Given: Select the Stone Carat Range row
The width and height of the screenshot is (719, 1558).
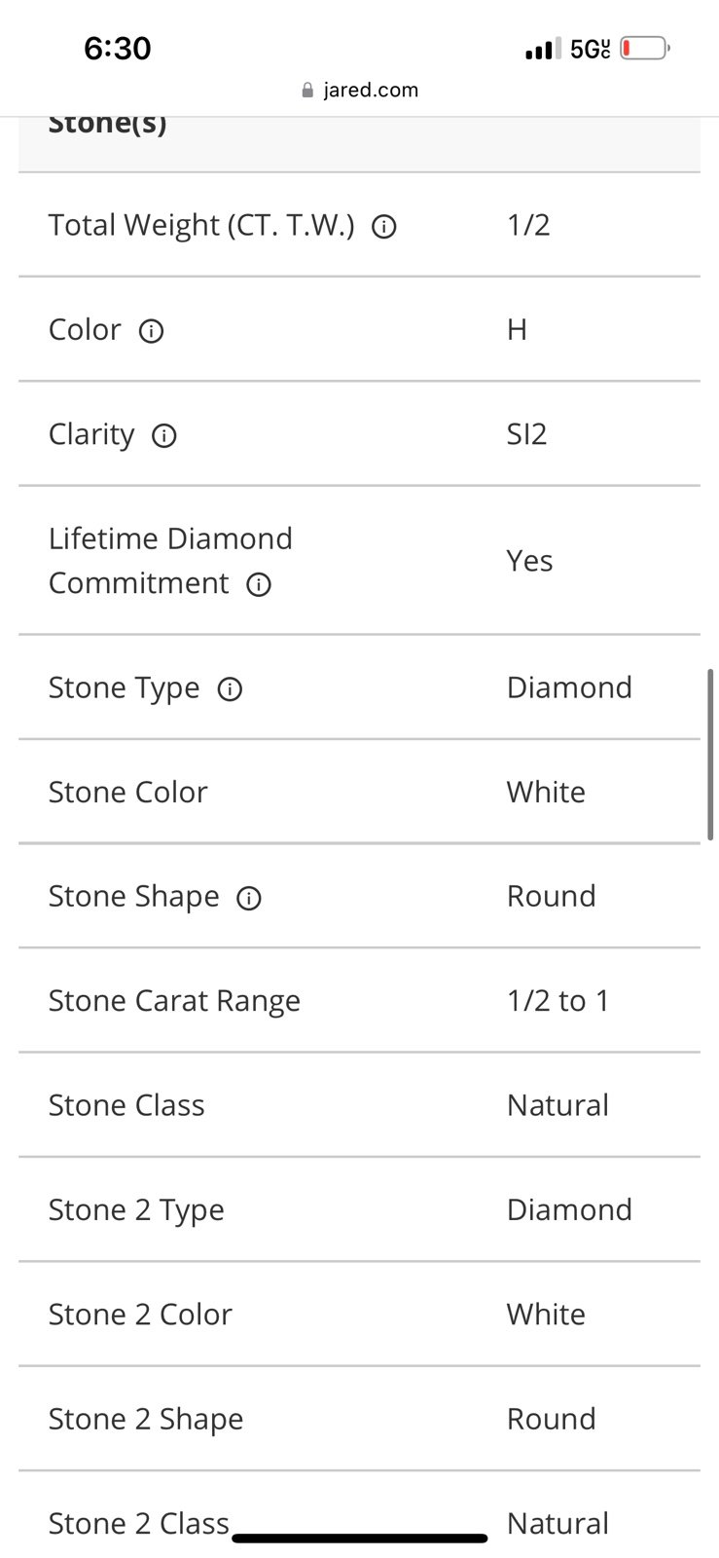Looking at the screenshot, I should pos(359,1000).
